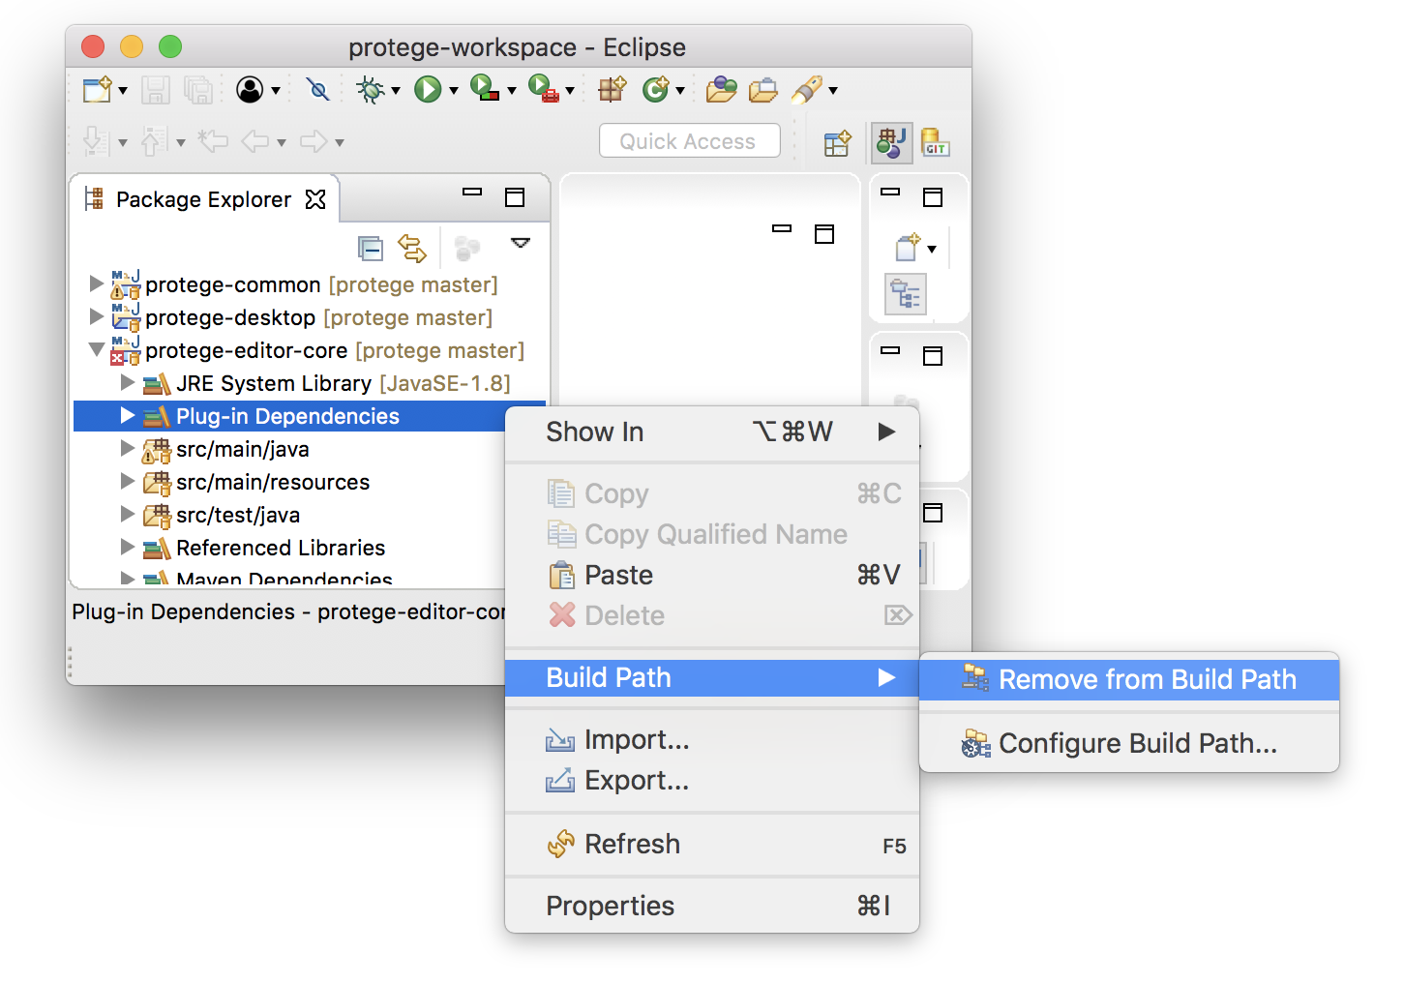The image size is (1405, 983).
Task: Click the New Task icon in right panel
Action: point(908,248)
